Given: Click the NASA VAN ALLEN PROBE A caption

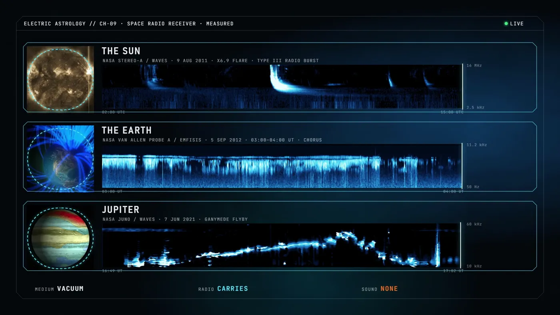Looking at the screenshot, I should coord(212,140).
